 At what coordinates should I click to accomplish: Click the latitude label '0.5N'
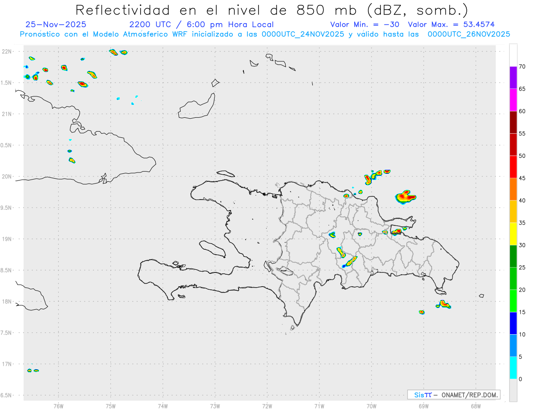click(6, 145)
